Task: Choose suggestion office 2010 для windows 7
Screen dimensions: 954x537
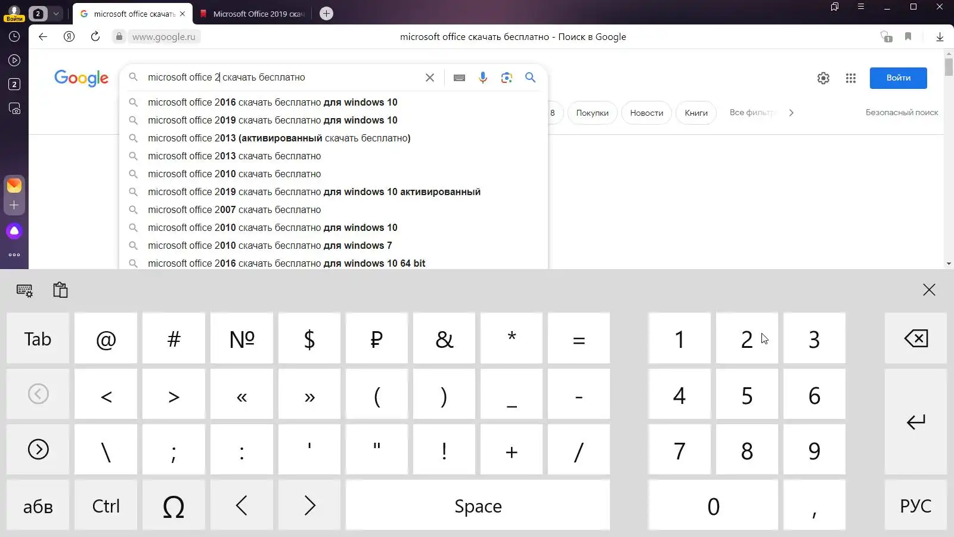Action: pyautogui.click(x=333, y=245)
